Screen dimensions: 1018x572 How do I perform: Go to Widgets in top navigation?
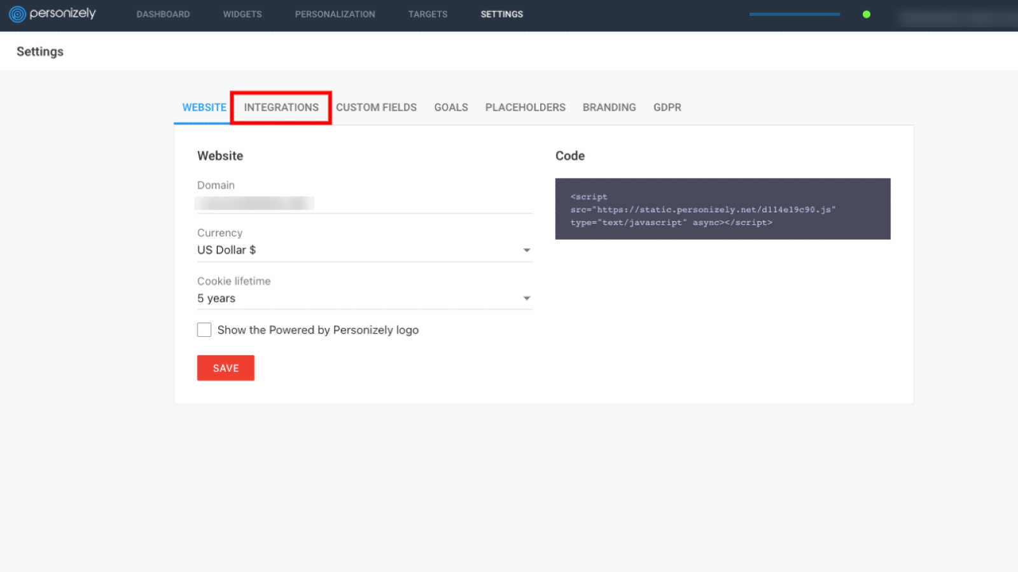coord(242,14)
